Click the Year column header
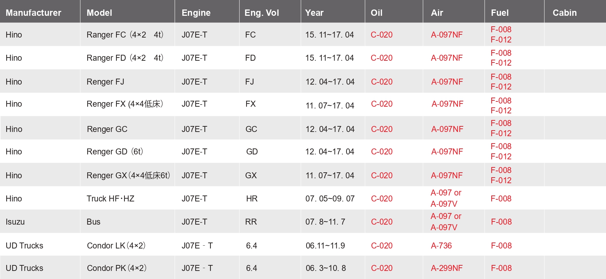The height and width of the screenshot is (279, 606). click(314, 13)
